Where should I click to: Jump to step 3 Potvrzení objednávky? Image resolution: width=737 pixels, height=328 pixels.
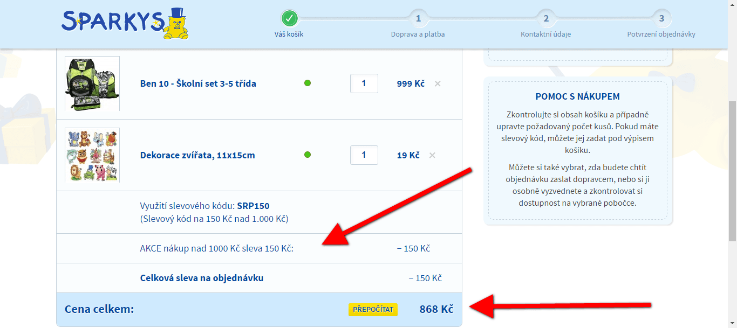tap(661, 19)
